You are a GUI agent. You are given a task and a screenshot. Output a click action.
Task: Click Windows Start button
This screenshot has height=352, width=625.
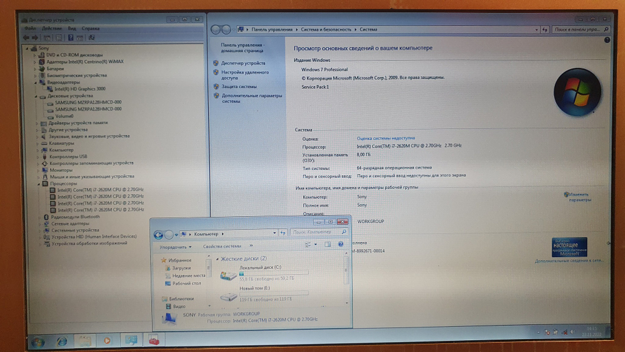pyautogui.click(x=38, y=341)
